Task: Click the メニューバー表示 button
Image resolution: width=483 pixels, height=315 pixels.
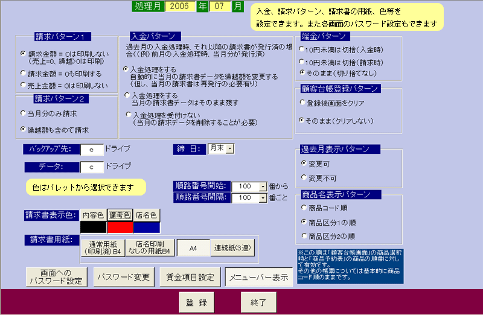Action: click(x=259, y=278)
